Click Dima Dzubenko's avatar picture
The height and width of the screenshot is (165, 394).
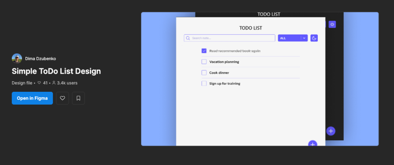coord(17,58)
